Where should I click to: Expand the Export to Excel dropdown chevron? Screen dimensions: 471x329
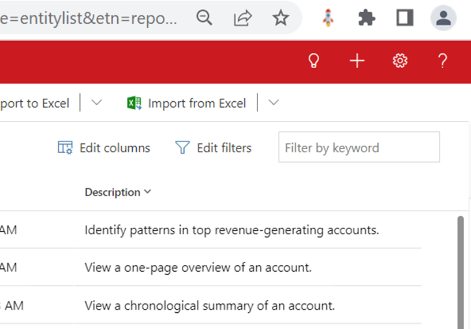(96, 103)
